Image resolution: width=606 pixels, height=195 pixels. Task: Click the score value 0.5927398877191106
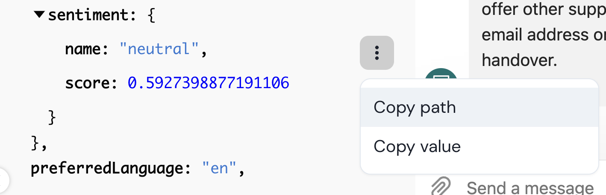(x=209, y=83)
